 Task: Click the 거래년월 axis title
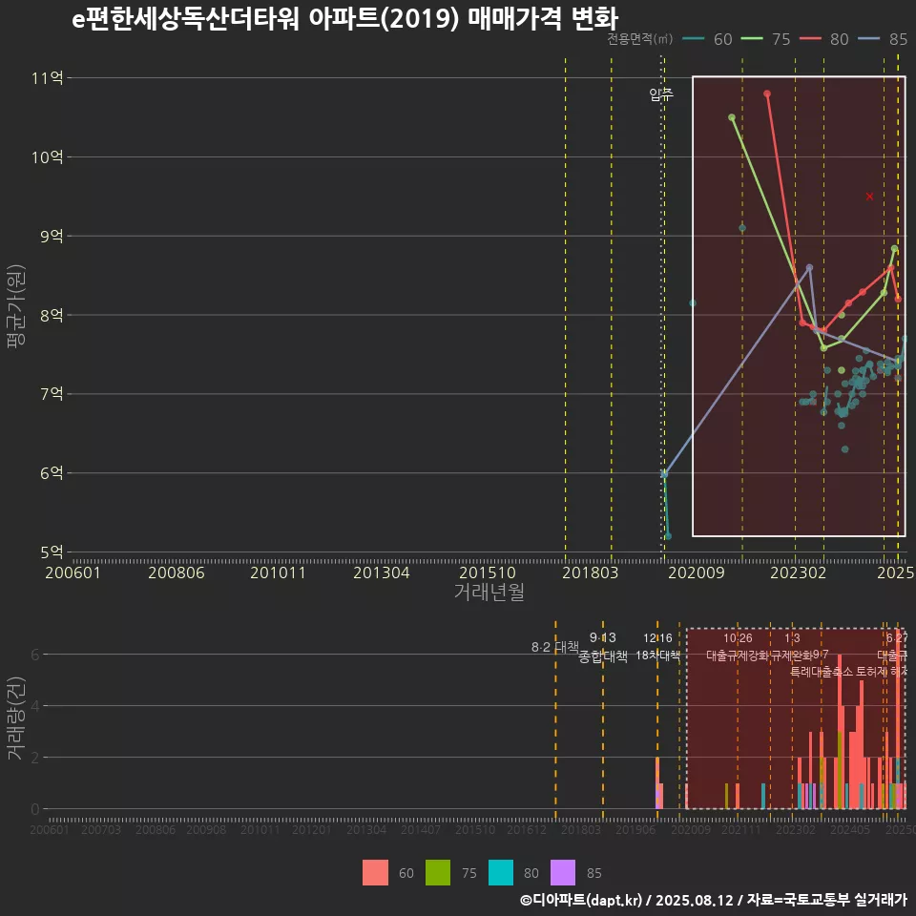[489, 592]
